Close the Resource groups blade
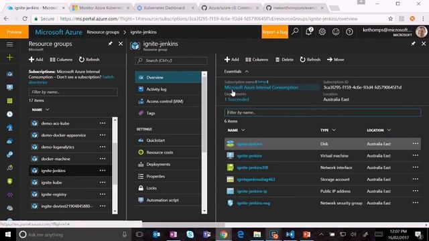The height and width of the screenshot is (241, 429). [x=121, y=44]
